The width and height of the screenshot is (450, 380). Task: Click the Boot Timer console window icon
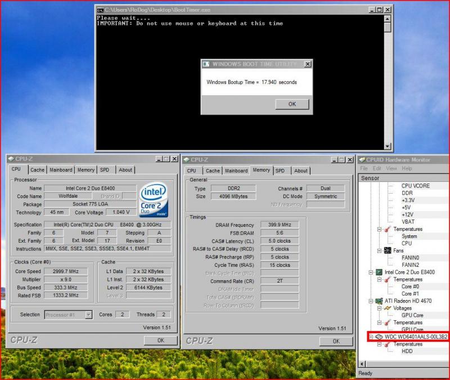100,10
